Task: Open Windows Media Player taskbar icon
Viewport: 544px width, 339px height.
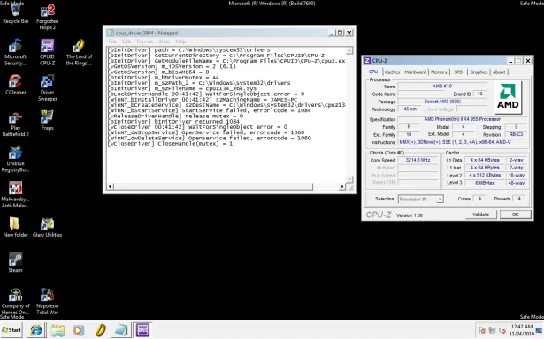Action: pos(78,330)
